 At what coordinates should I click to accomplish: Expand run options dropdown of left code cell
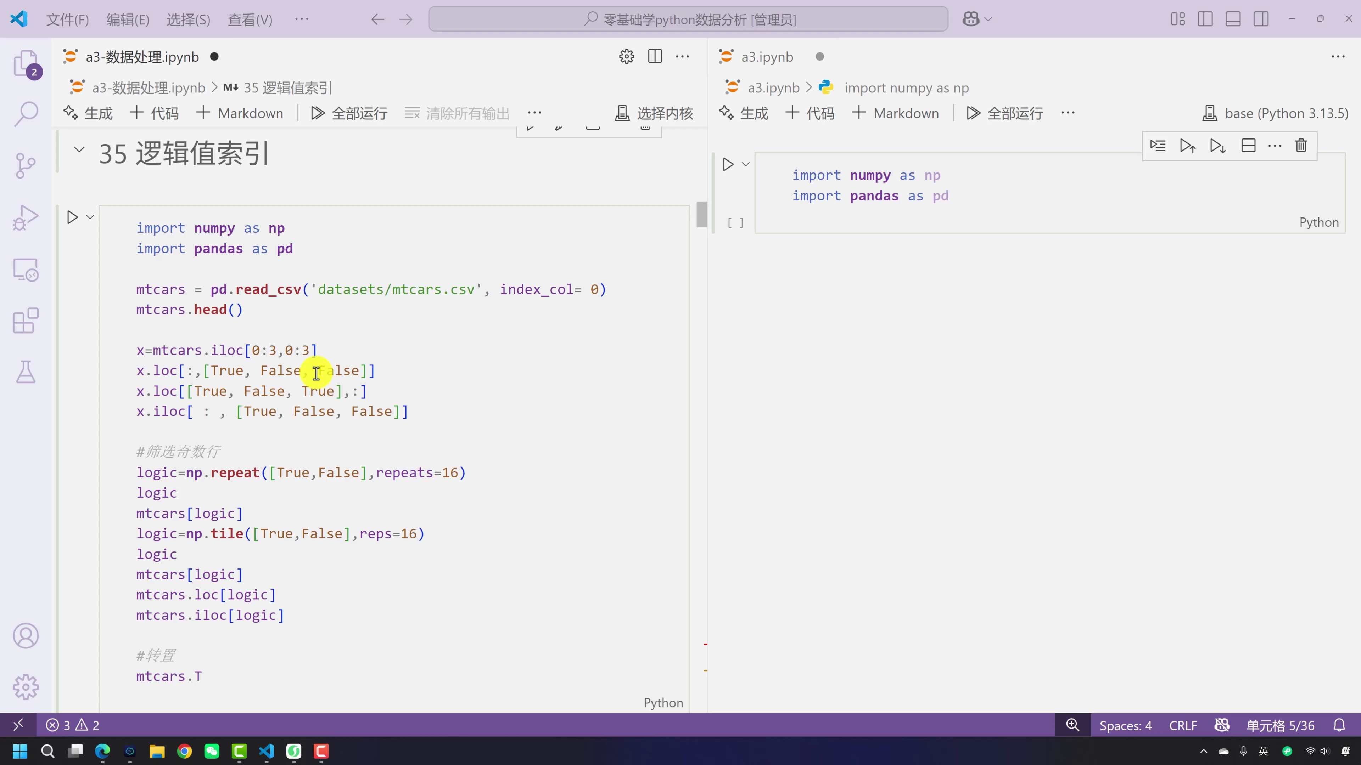coord(90,217)
